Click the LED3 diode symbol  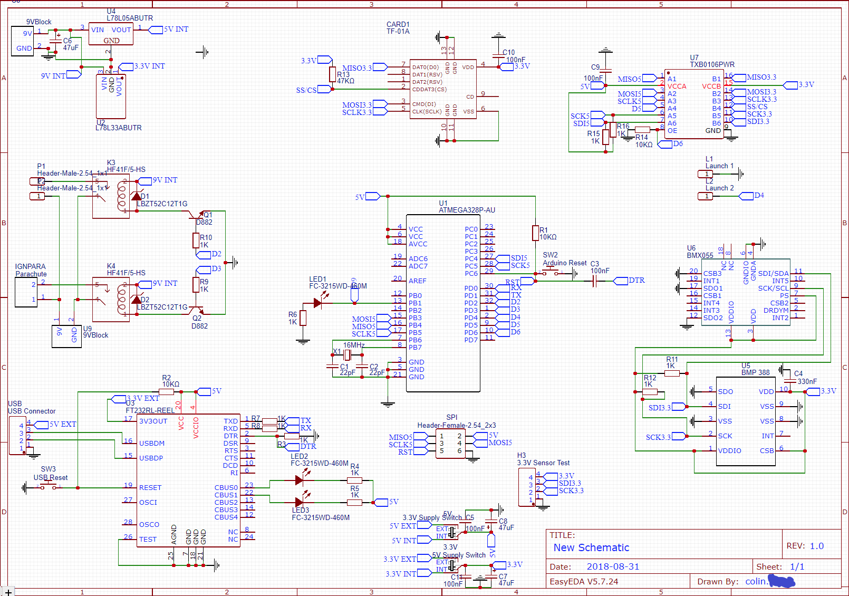pos(300,502)
